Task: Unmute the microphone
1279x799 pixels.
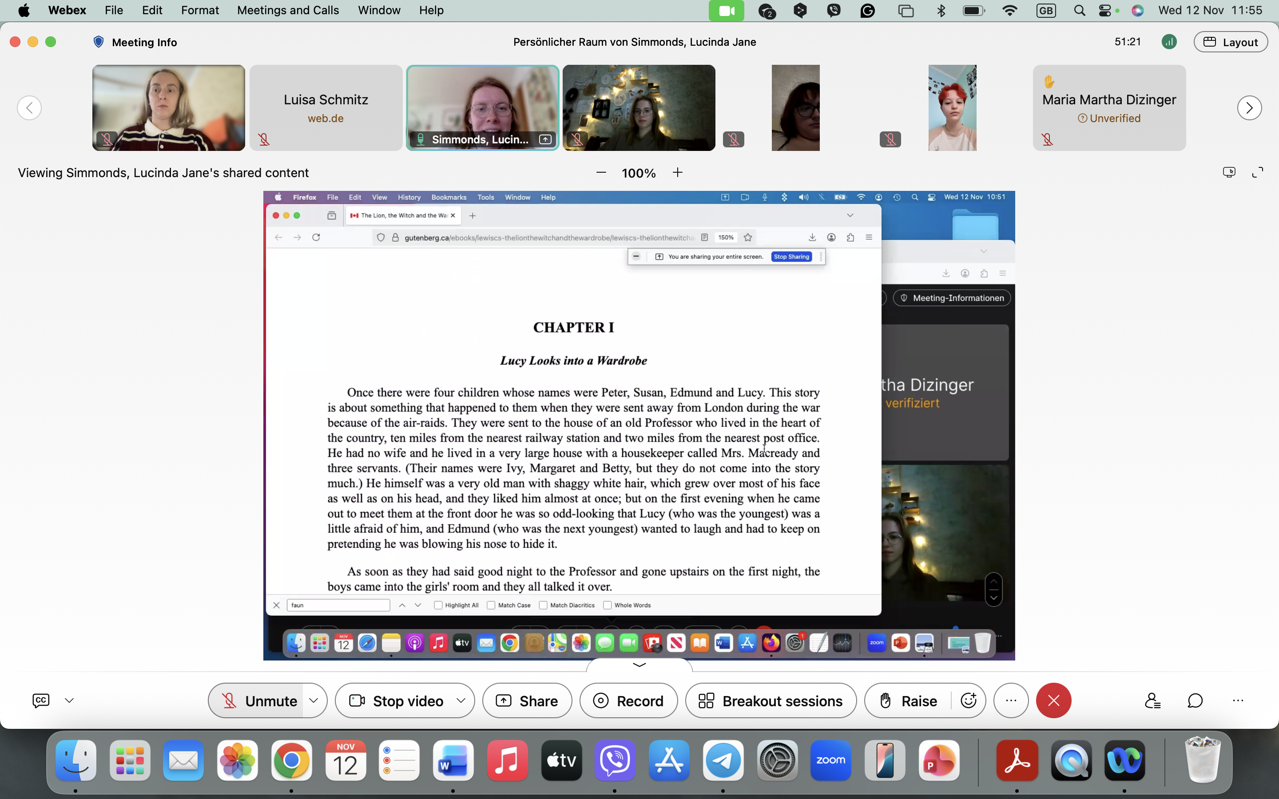Action: coord(256,701)
